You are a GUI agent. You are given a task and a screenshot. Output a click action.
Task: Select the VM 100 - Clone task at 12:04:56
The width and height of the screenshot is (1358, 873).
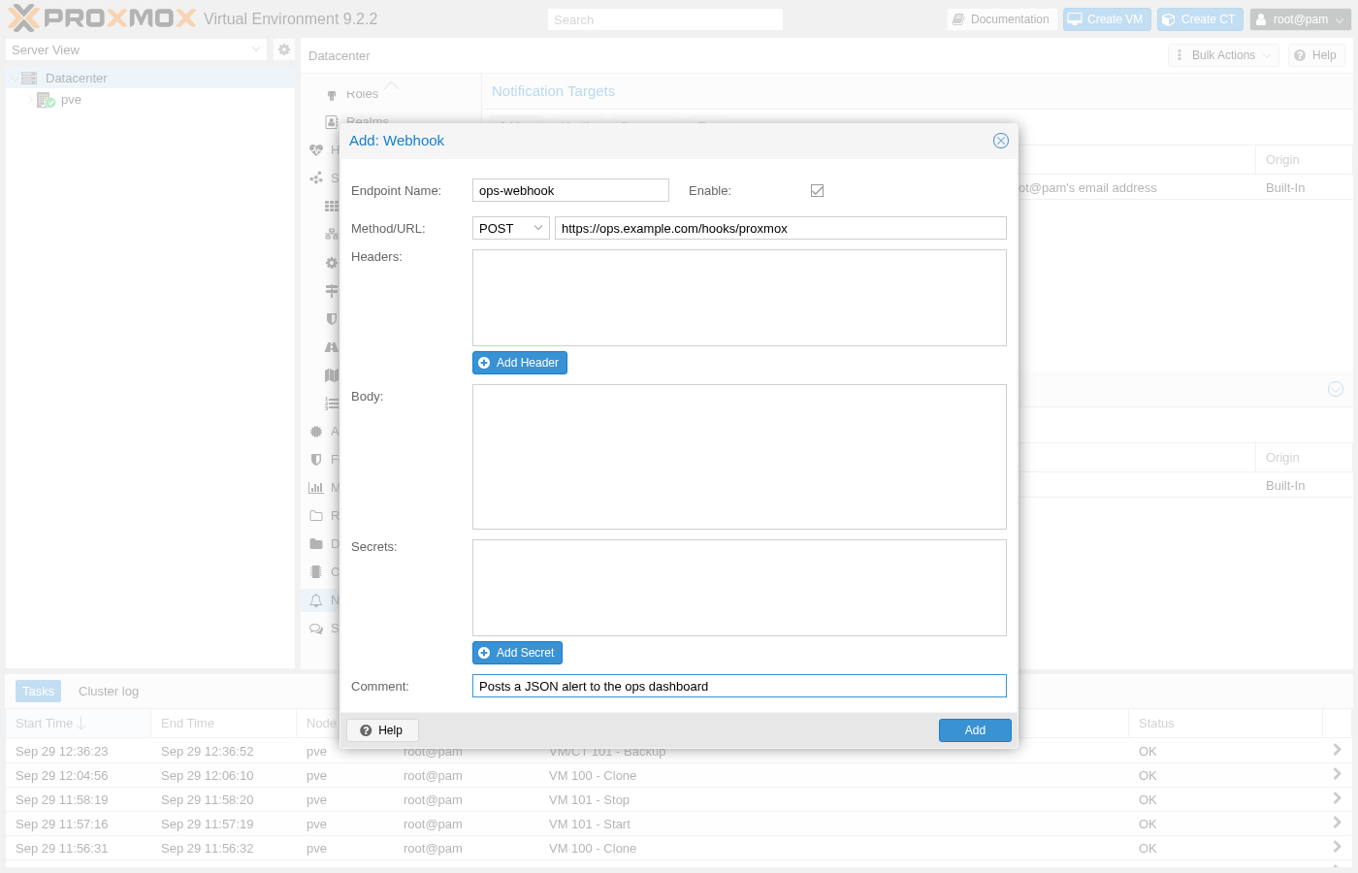(x=679, y=775)
